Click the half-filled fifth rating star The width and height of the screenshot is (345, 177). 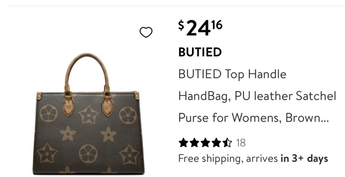pyautogui.click(x=227, y=143)
